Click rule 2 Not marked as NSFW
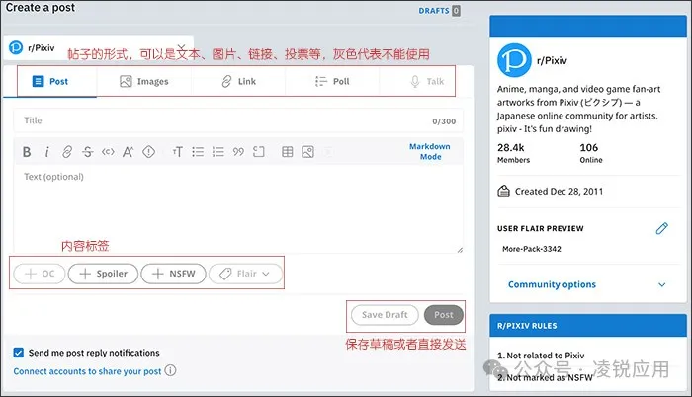Viewport: 692px width, 397px height. (545, 377)
